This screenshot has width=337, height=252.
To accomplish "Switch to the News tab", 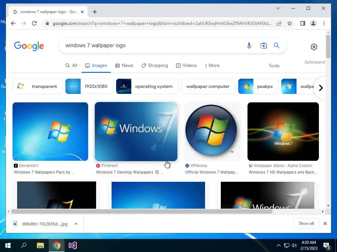I will pyautogui.click(x=124, y=65).
